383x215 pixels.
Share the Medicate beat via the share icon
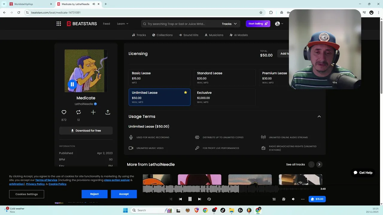point(108,112)
